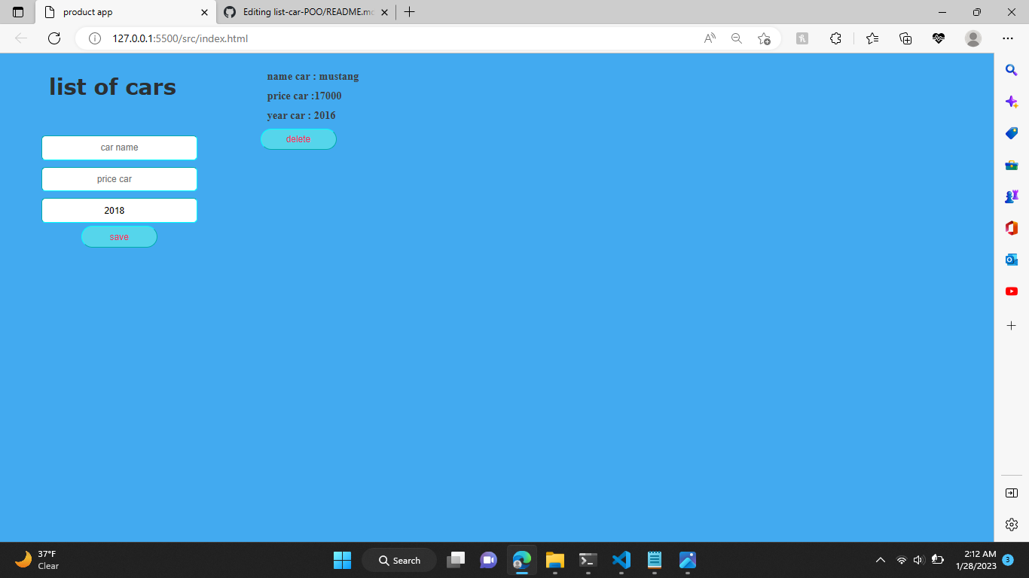Launch Visual Studio Code from the taskbar
Viewport: 1029px width, 578px height.
[621, 560]
